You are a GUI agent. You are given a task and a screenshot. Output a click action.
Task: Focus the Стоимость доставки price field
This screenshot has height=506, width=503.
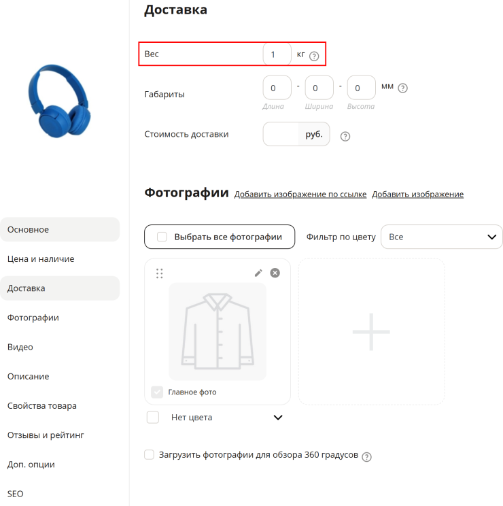[281, 134]
